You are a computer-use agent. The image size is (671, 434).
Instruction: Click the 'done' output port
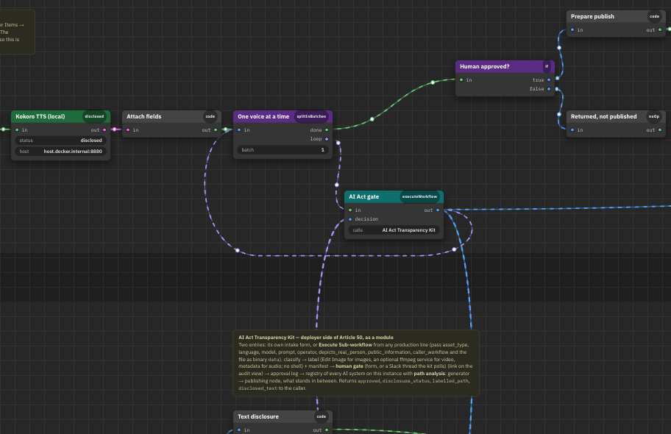pos(327,129)
